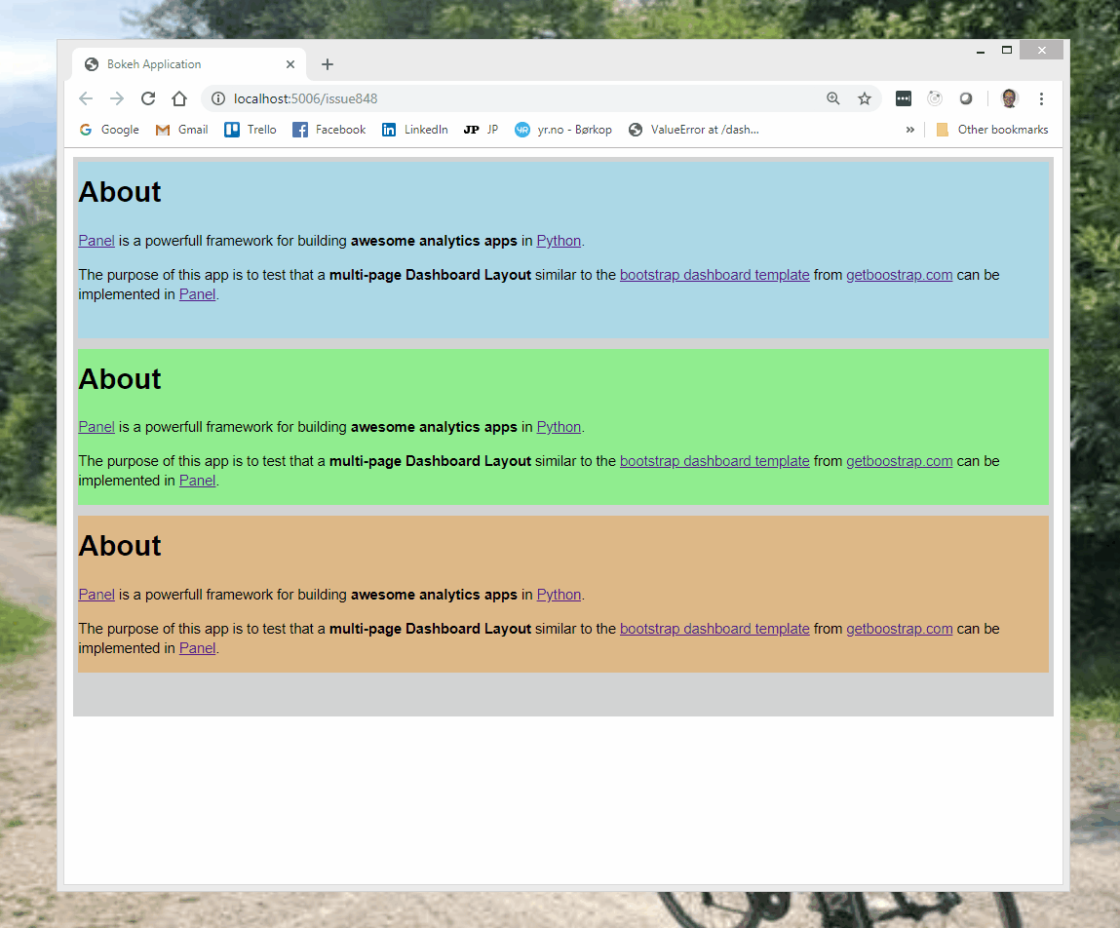
Task: Open getboostrap.com link in the green section
Action: pyautogui.click(x=900, y=461)
